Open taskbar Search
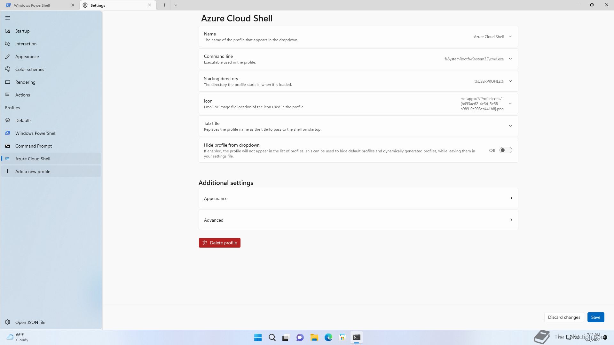 coord(272,338)
